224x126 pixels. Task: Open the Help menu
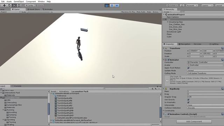click(x=49, y=1)
